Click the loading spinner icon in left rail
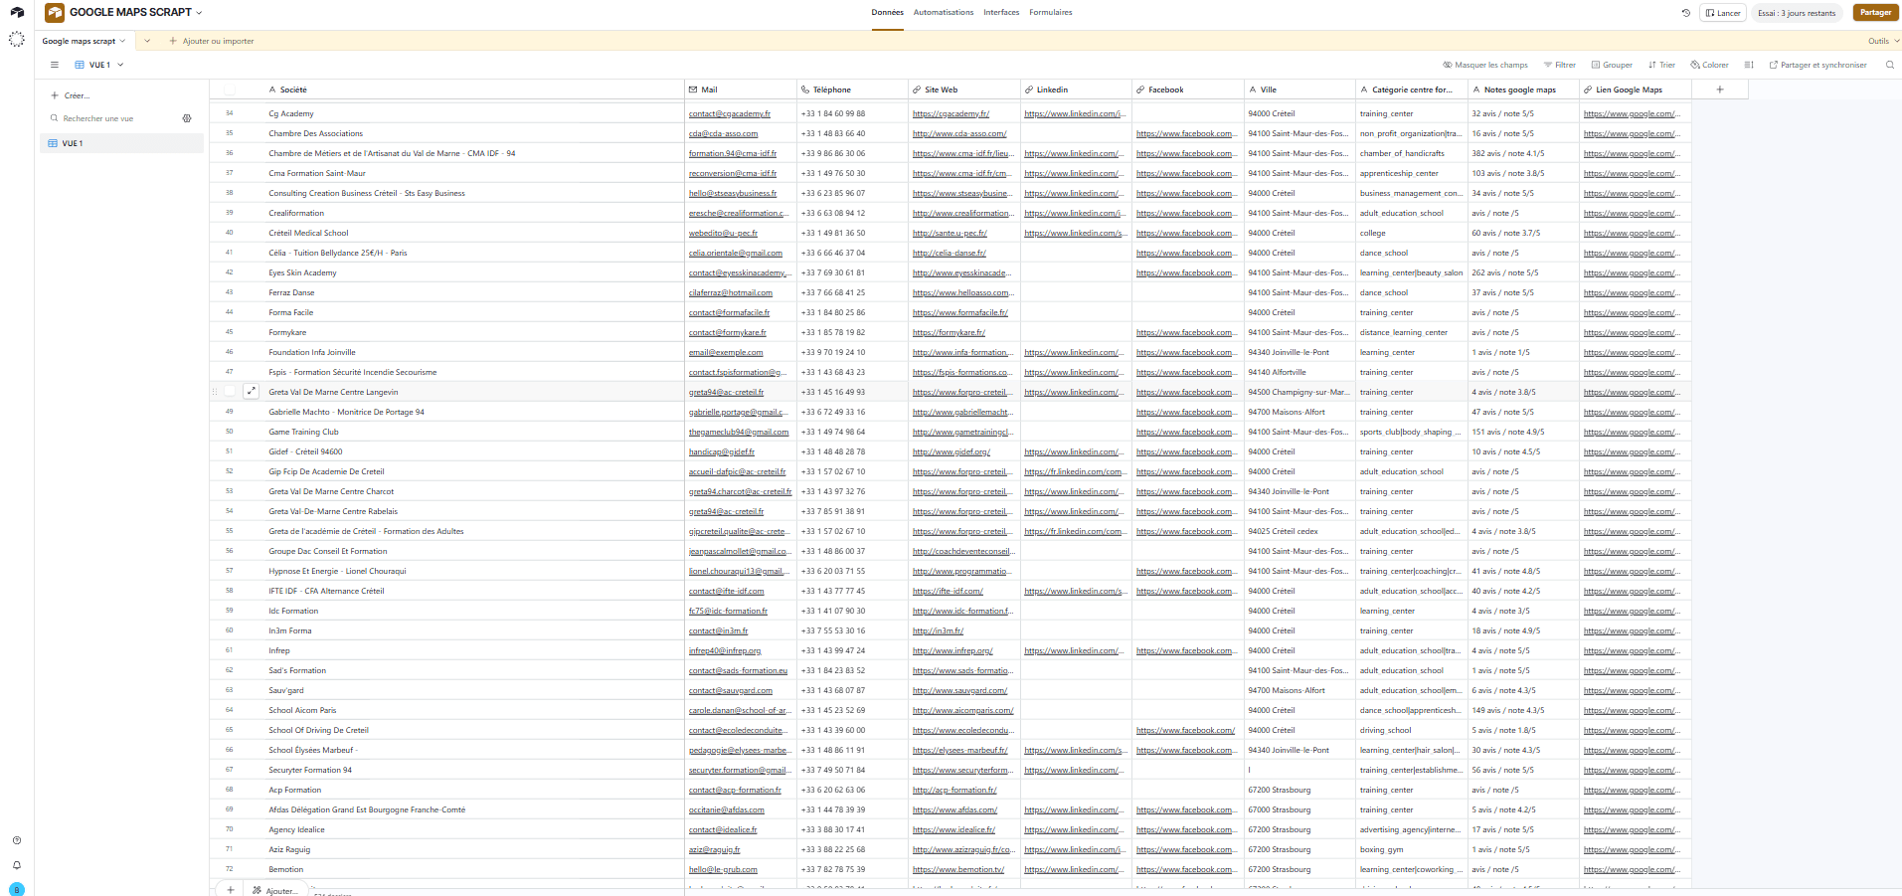The height and width of the screenshot is (896, 1902). pyautogui.click(x=17, y=39)
